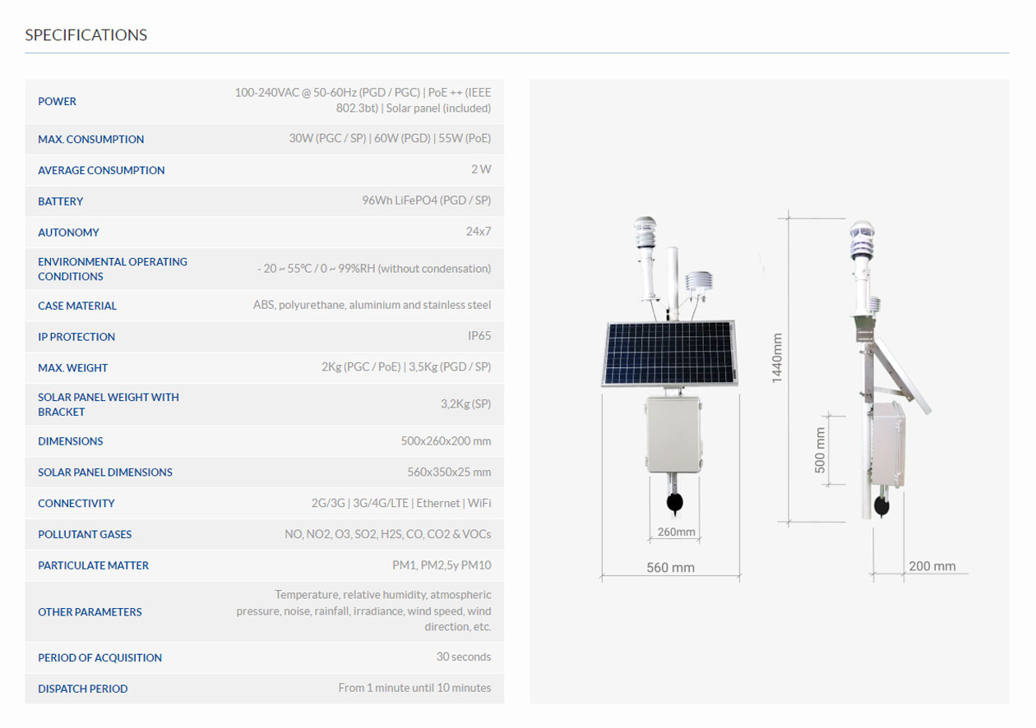Select the AVERAGE CONSUMPTION label

[x=101, y=170]
